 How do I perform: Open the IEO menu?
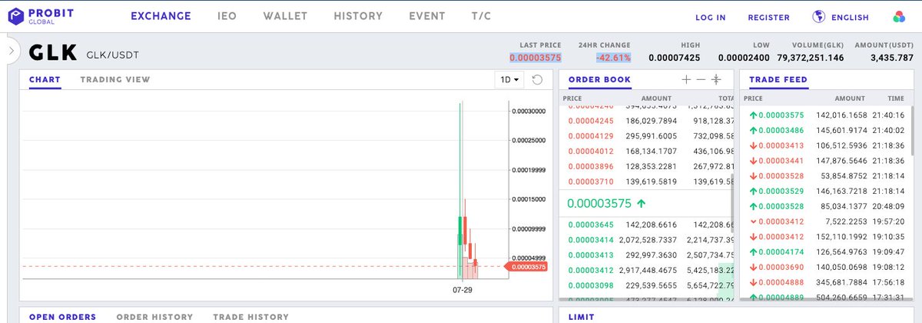tap(227, 16)
